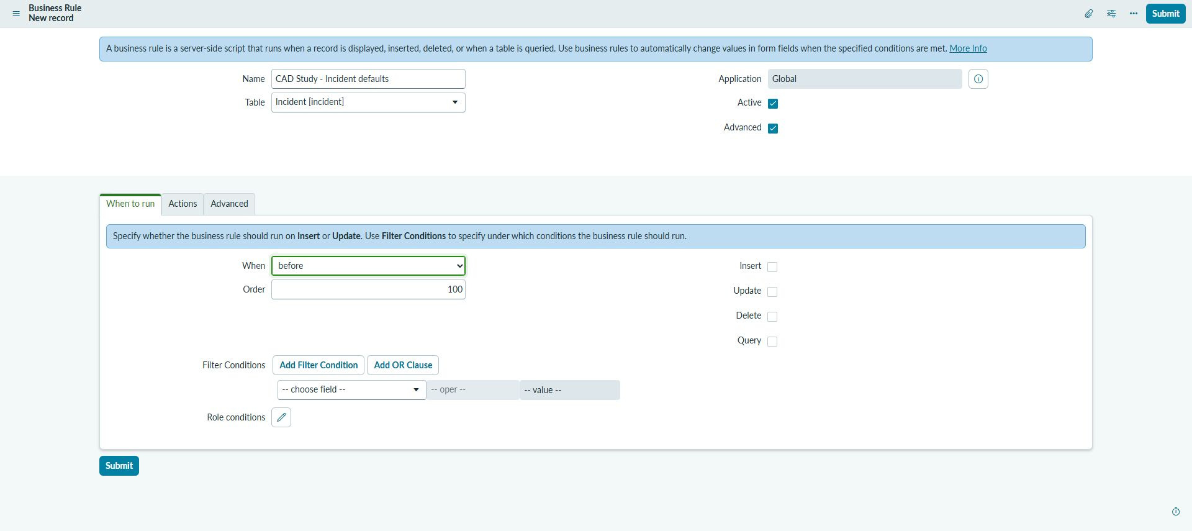Click the response time clock icon
1192x531 pixels.
1176,512
